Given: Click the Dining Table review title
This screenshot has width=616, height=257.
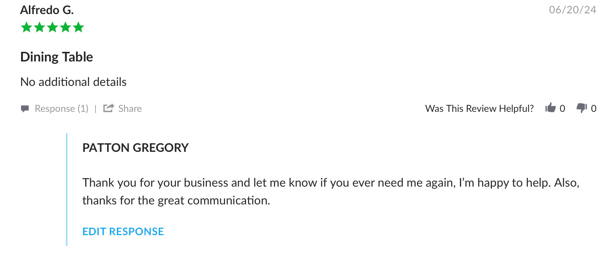Looking at the screenshot, I should point(57,57).
